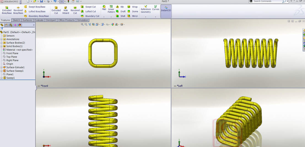
Task: Open Reference Geometry dropdown arrow
Action: click(x=146, y=17)
